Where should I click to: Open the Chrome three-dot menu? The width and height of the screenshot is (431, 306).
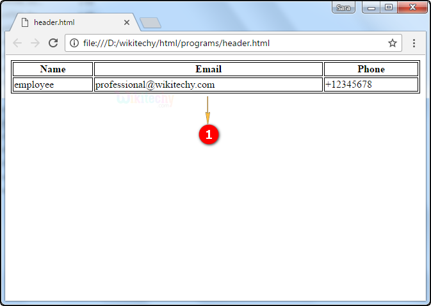(414, 43)
